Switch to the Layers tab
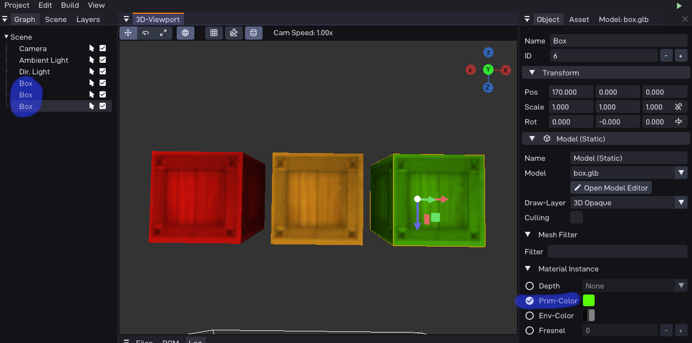692x343 pixels. [x=88, y=19]
